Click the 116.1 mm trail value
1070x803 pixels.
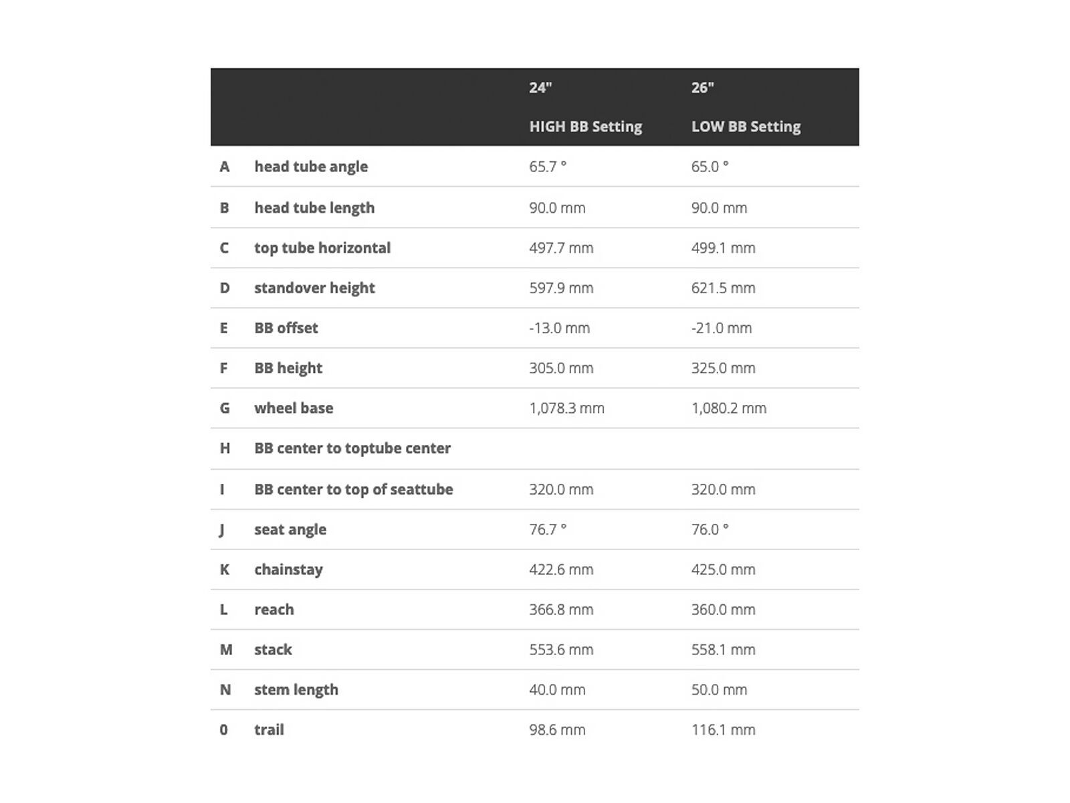pos(723,730)
